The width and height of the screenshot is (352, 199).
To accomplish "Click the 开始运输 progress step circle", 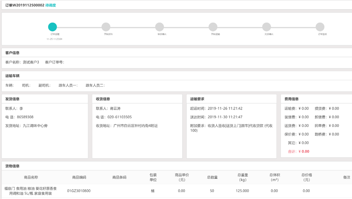I will 213,27.
